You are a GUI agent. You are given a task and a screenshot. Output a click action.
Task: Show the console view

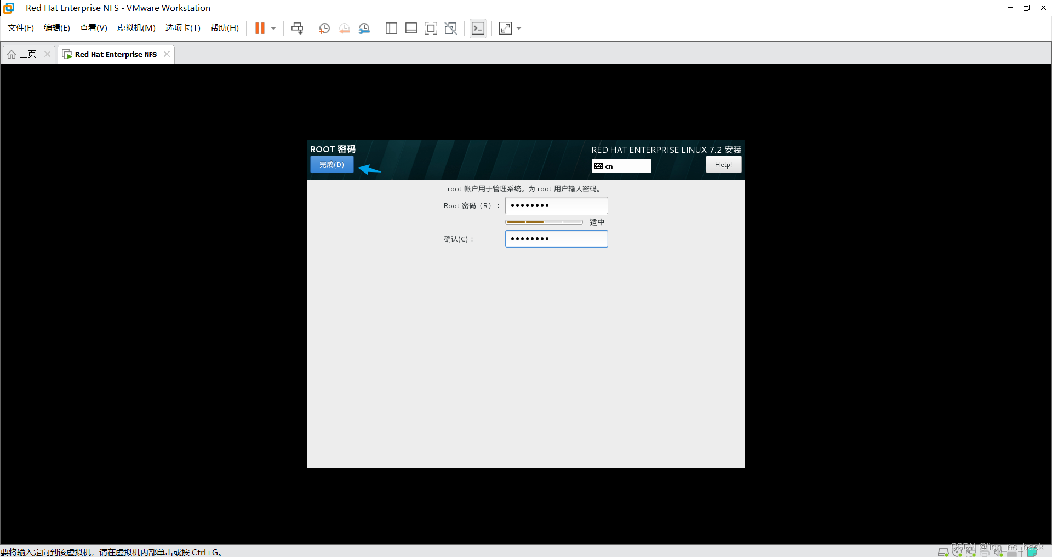pos(478,28)
